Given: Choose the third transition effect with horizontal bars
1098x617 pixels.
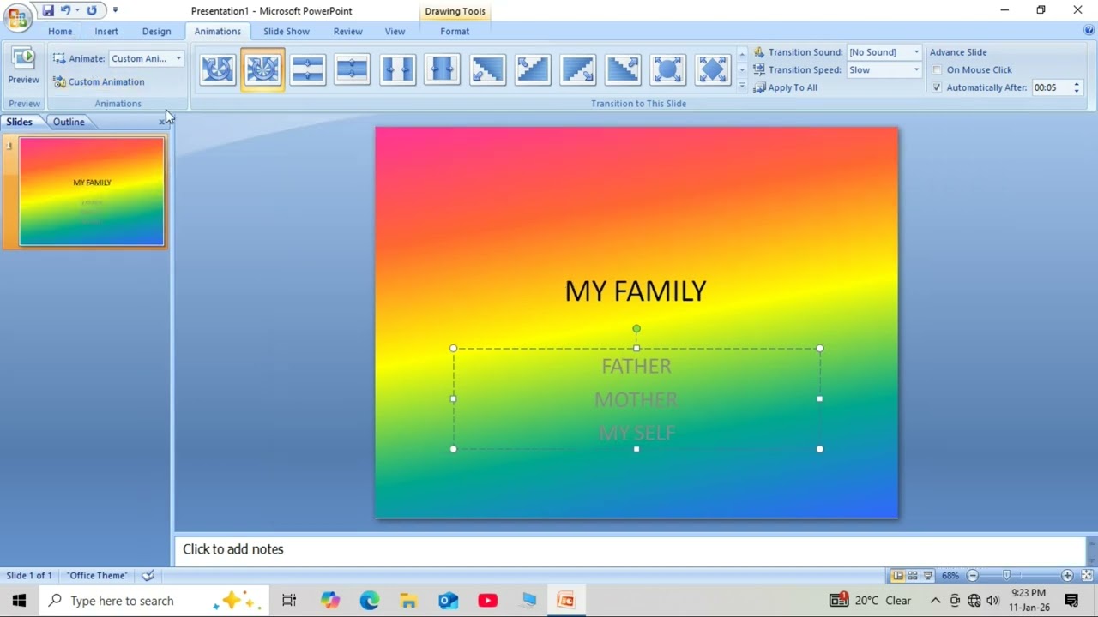Looking at the screenshot, I should click(307, 69).
